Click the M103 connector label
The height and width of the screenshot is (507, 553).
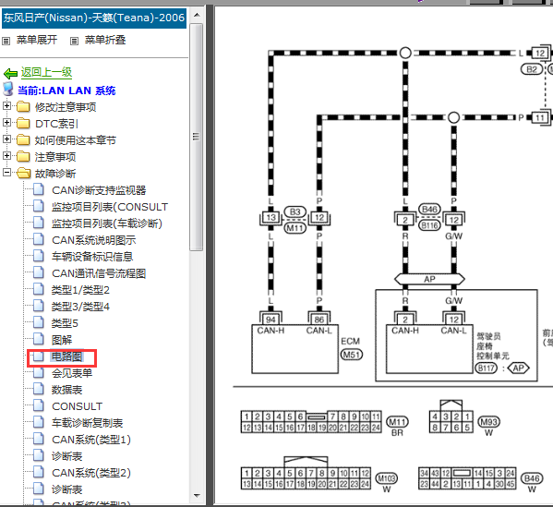[x=387, y=478]
